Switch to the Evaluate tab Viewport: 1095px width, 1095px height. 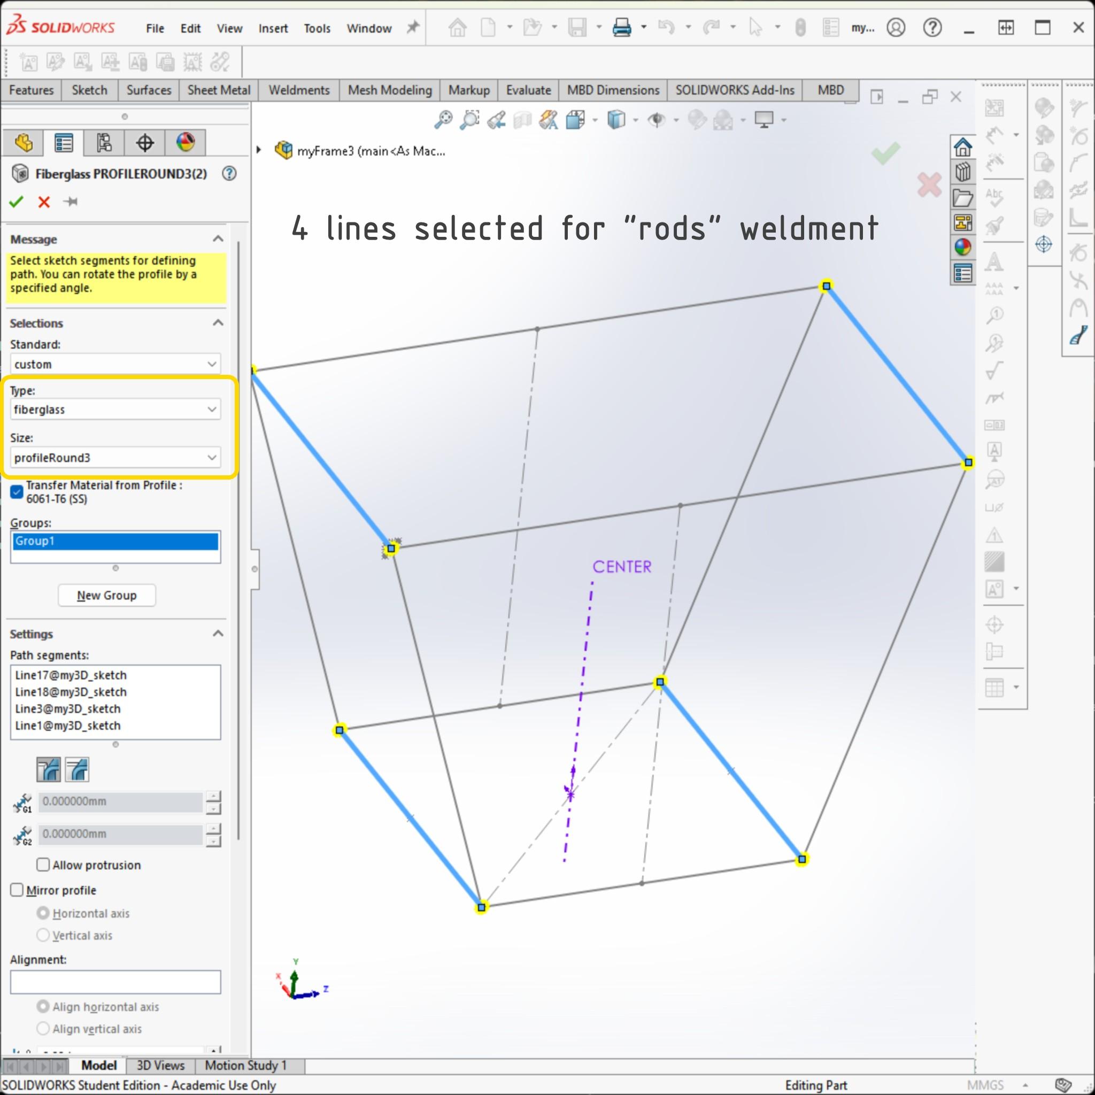coord(528,90)
